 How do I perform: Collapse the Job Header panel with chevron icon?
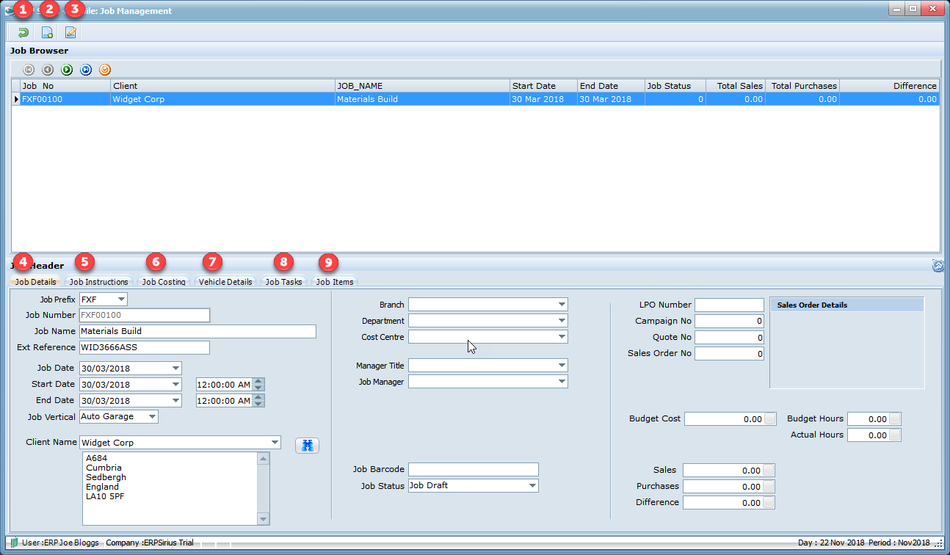point(938,266)
